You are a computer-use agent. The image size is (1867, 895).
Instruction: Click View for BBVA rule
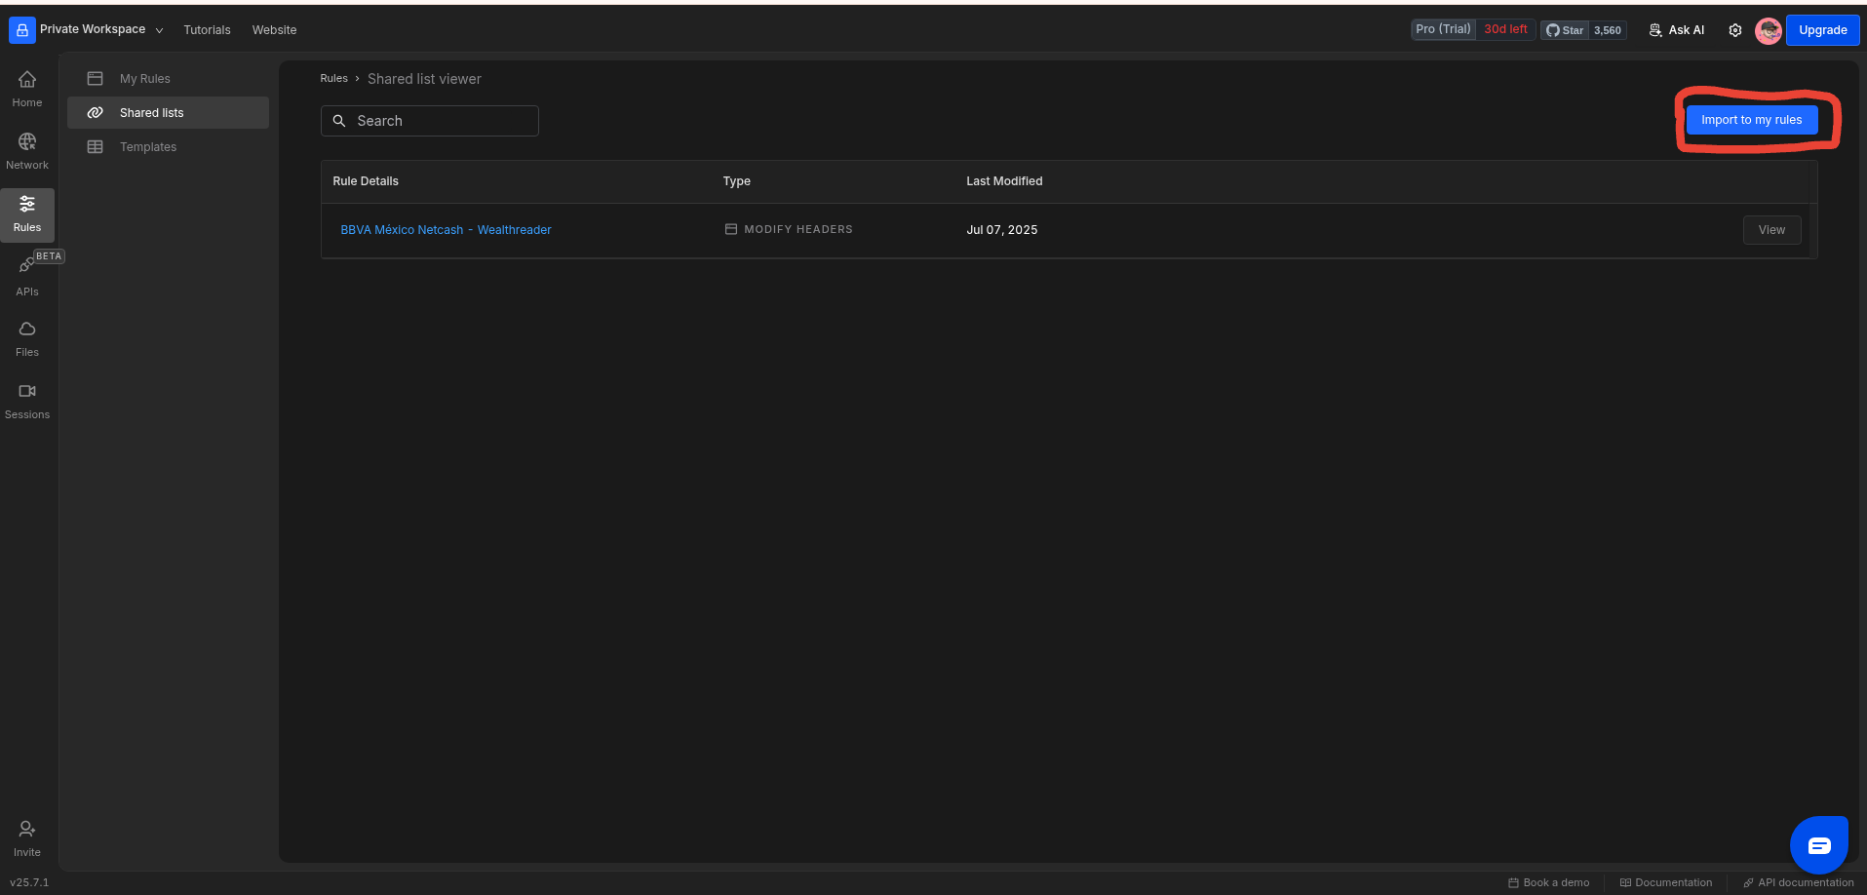1771,230
